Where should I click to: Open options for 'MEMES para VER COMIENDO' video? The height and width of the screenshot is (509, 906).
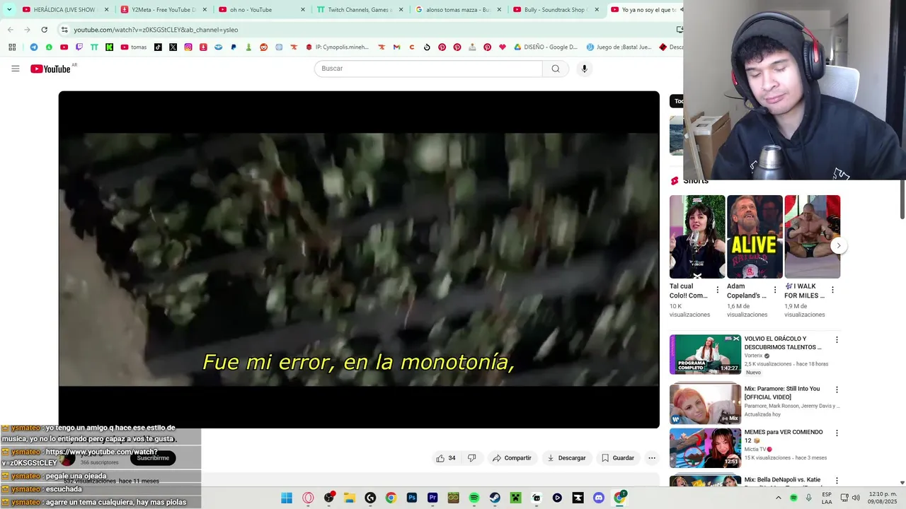click(x=837, y=433)
